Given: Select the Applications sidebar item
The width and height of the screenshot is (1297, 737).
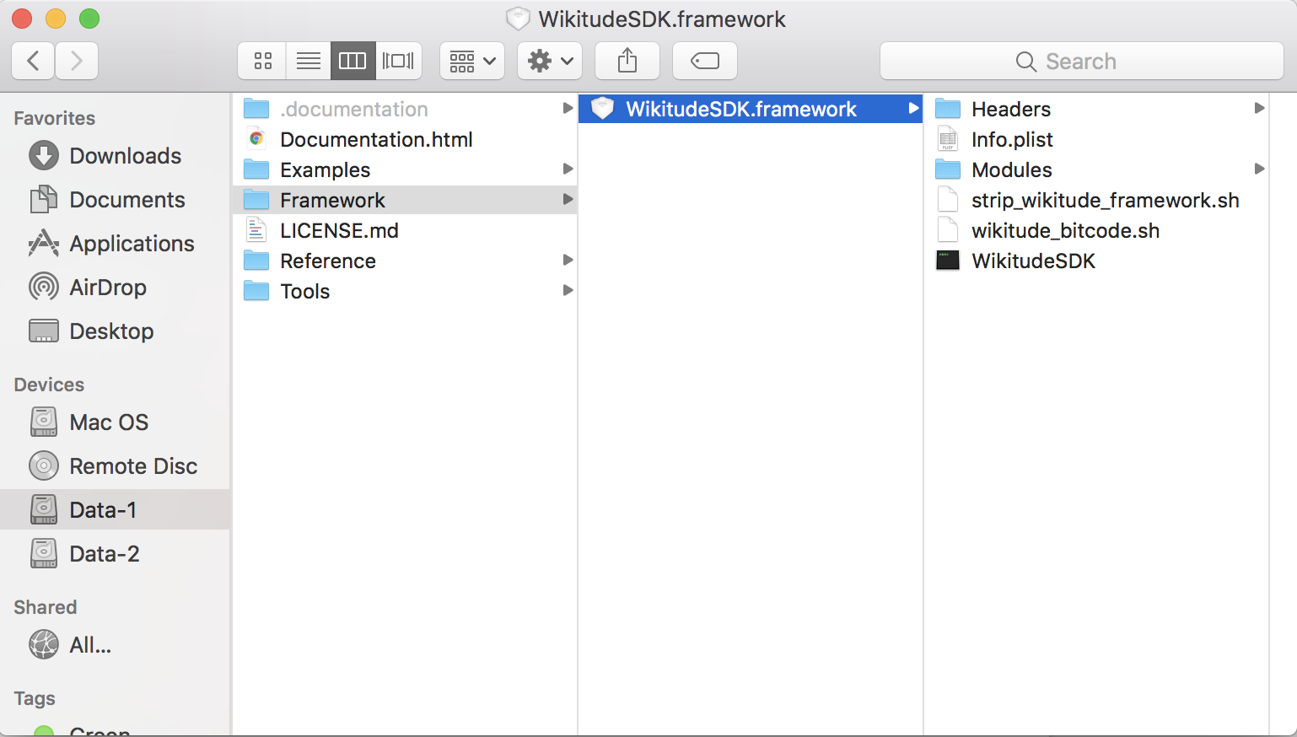Looking at the screenshot, I should (x=132, y=244).
